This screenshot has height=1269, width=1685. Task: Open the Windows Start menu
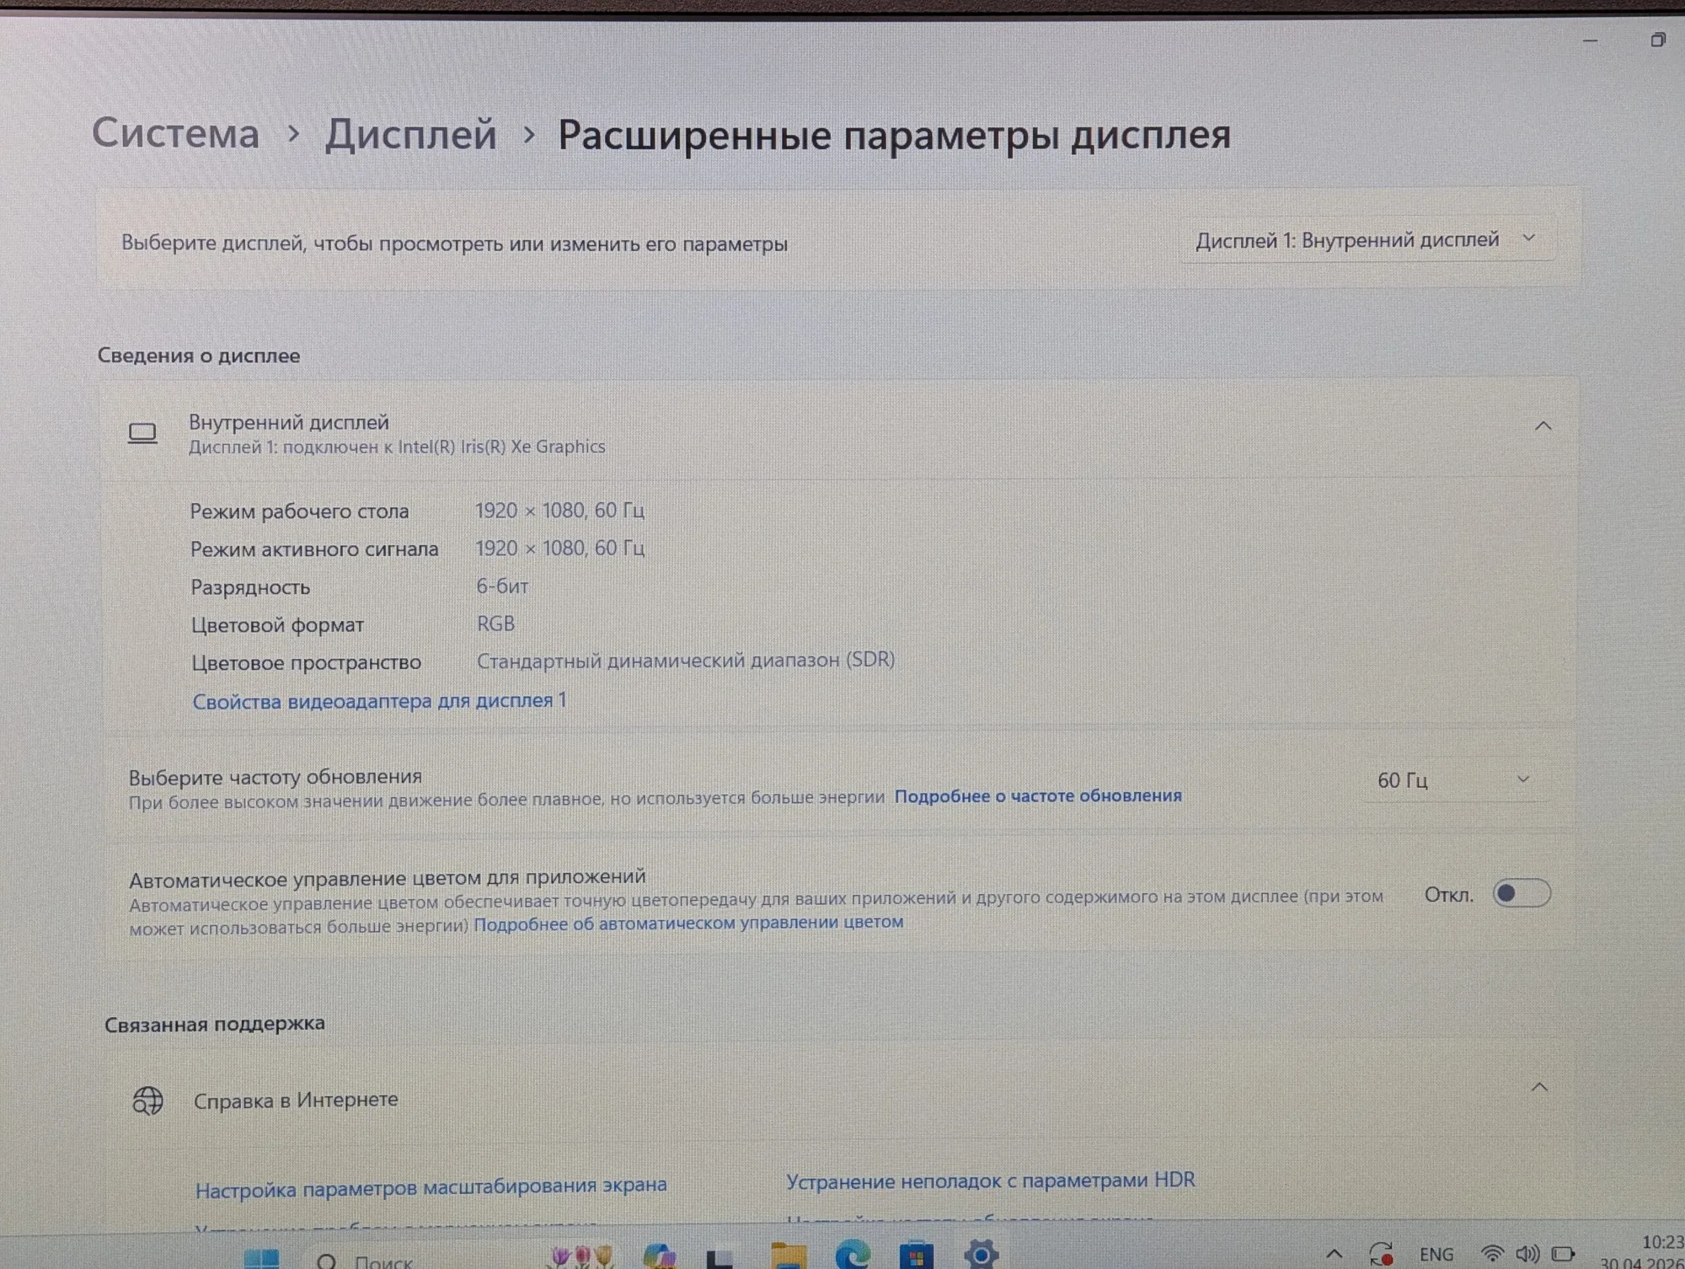pyautogui.click(x=262, y=1259)
